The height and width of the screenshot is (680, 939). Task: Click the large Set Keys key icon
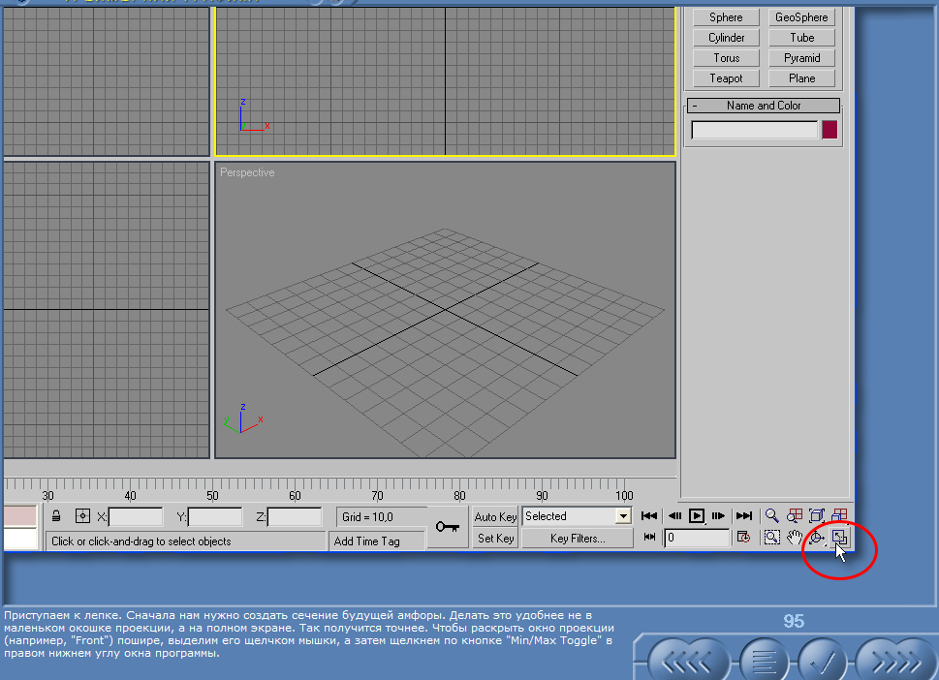448,527
